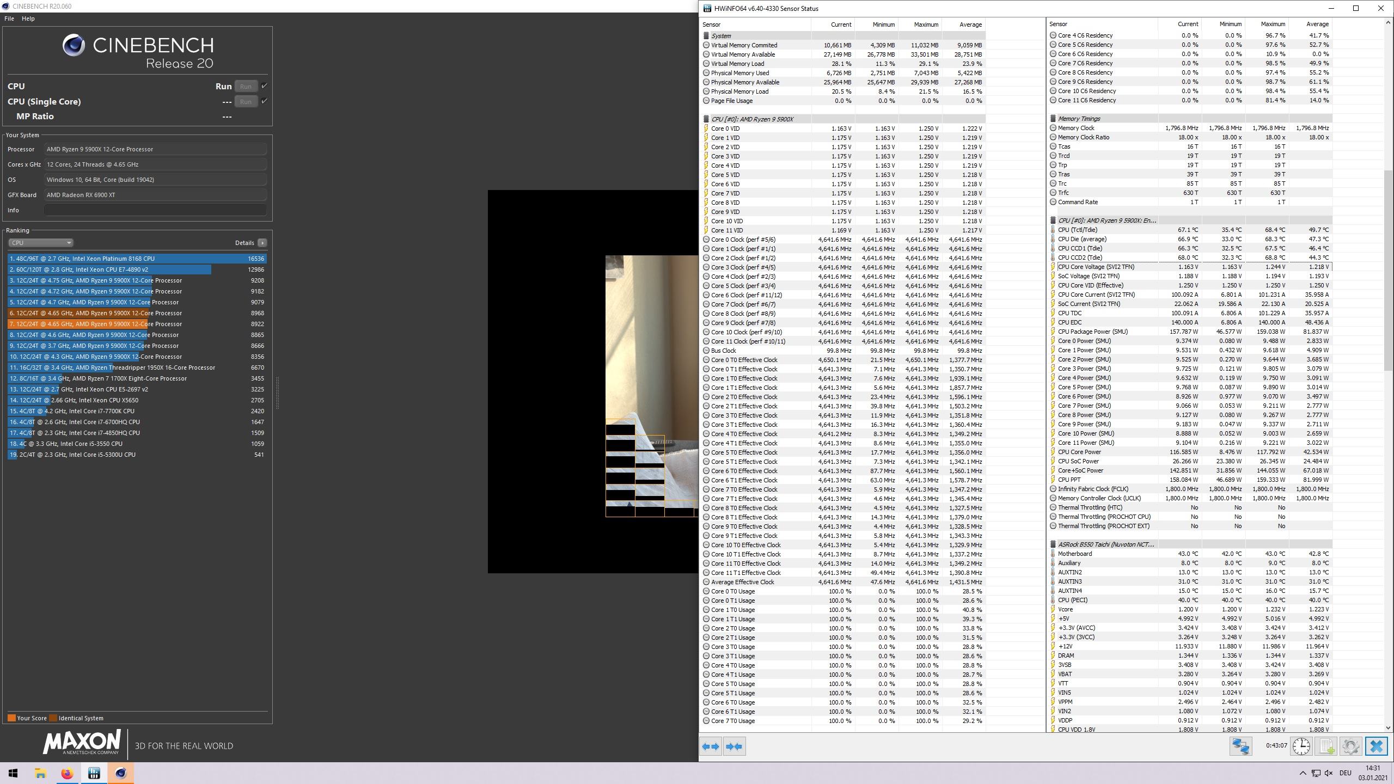The width and height of the screenshot is (1394, 784).
Task: Click the right Average column header
Action: click(x=1310, y=24)
